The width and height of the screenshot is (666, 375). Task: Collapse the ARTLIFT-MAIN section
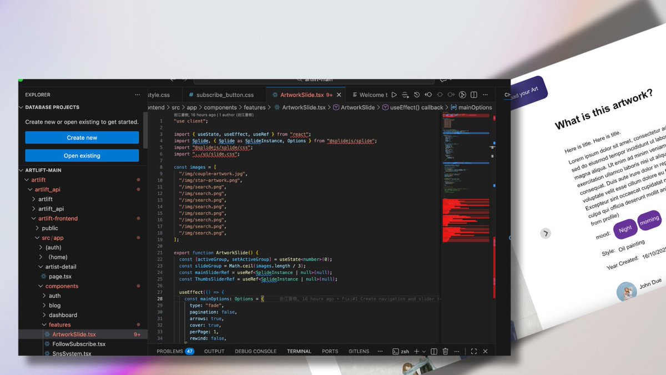point(21,170)
